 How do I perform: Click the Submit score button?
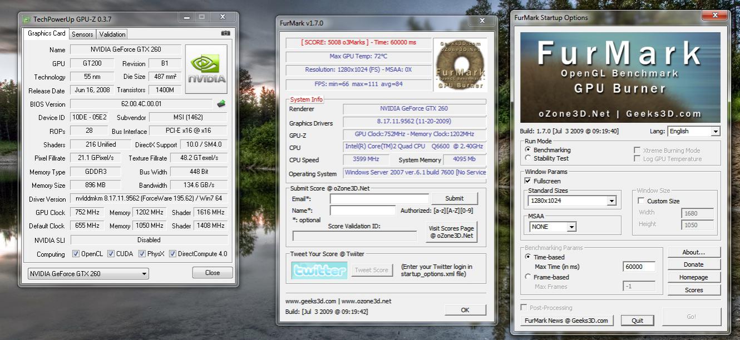coord(454,198)
